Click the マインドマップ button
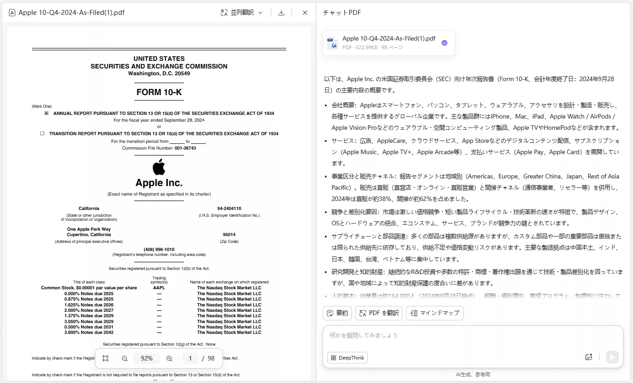 pyautogui.click(x=435, y=313)
